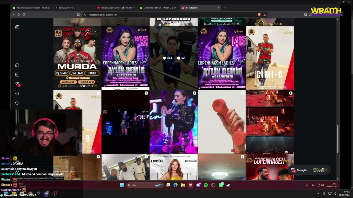Viewport: 353px width, 198px height.
Task: Mute the Instagram tab audio icon
Action: click(186, 8)
